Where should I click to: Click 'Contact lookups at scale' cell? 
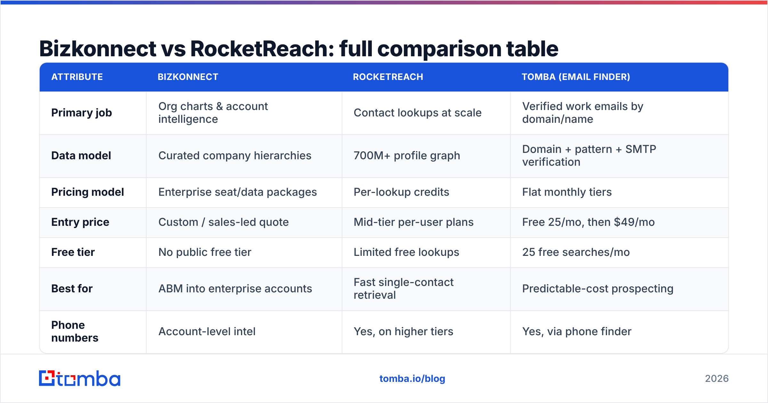coord(426,113)
